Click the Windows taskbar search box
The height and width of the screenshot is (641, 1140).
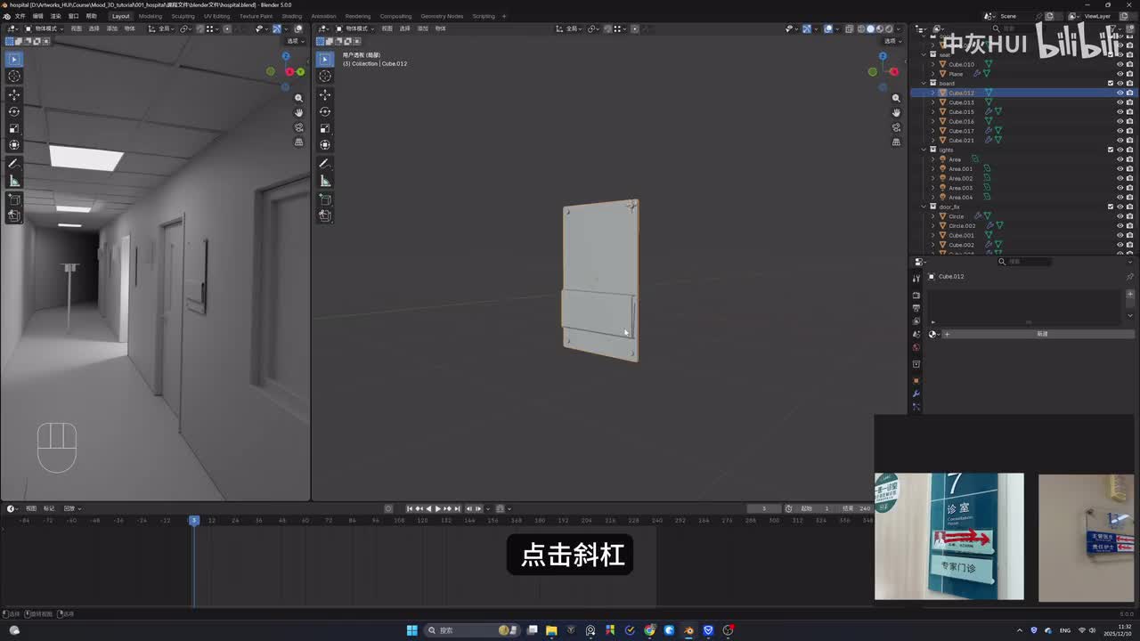coord(472,630)
